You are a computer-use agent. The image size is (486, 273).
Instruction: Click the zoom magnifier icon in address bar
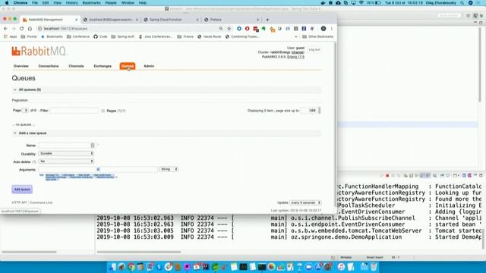221,29
